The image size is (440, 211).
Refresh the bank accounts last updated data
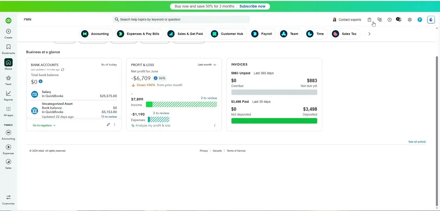[x=63, y=70]
